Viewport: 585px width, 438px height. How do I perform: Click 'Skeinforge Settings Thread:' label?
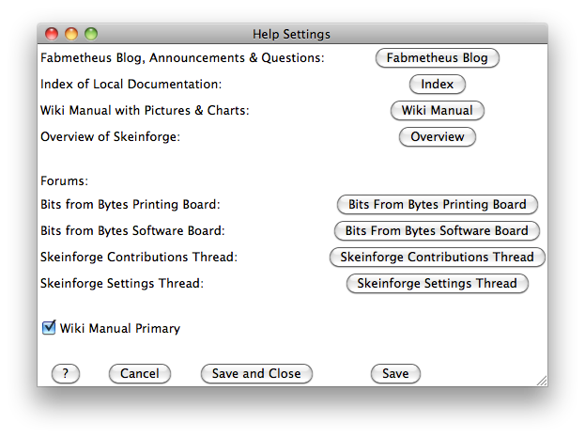click(122, 284)
